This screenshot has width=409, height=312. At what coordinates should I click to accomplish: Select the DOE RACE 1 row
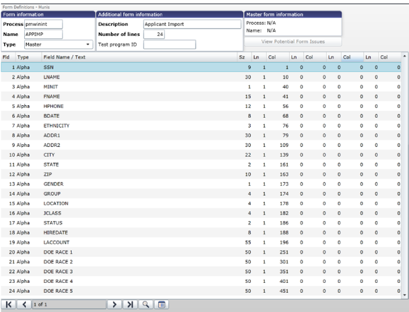click(201, 252)
